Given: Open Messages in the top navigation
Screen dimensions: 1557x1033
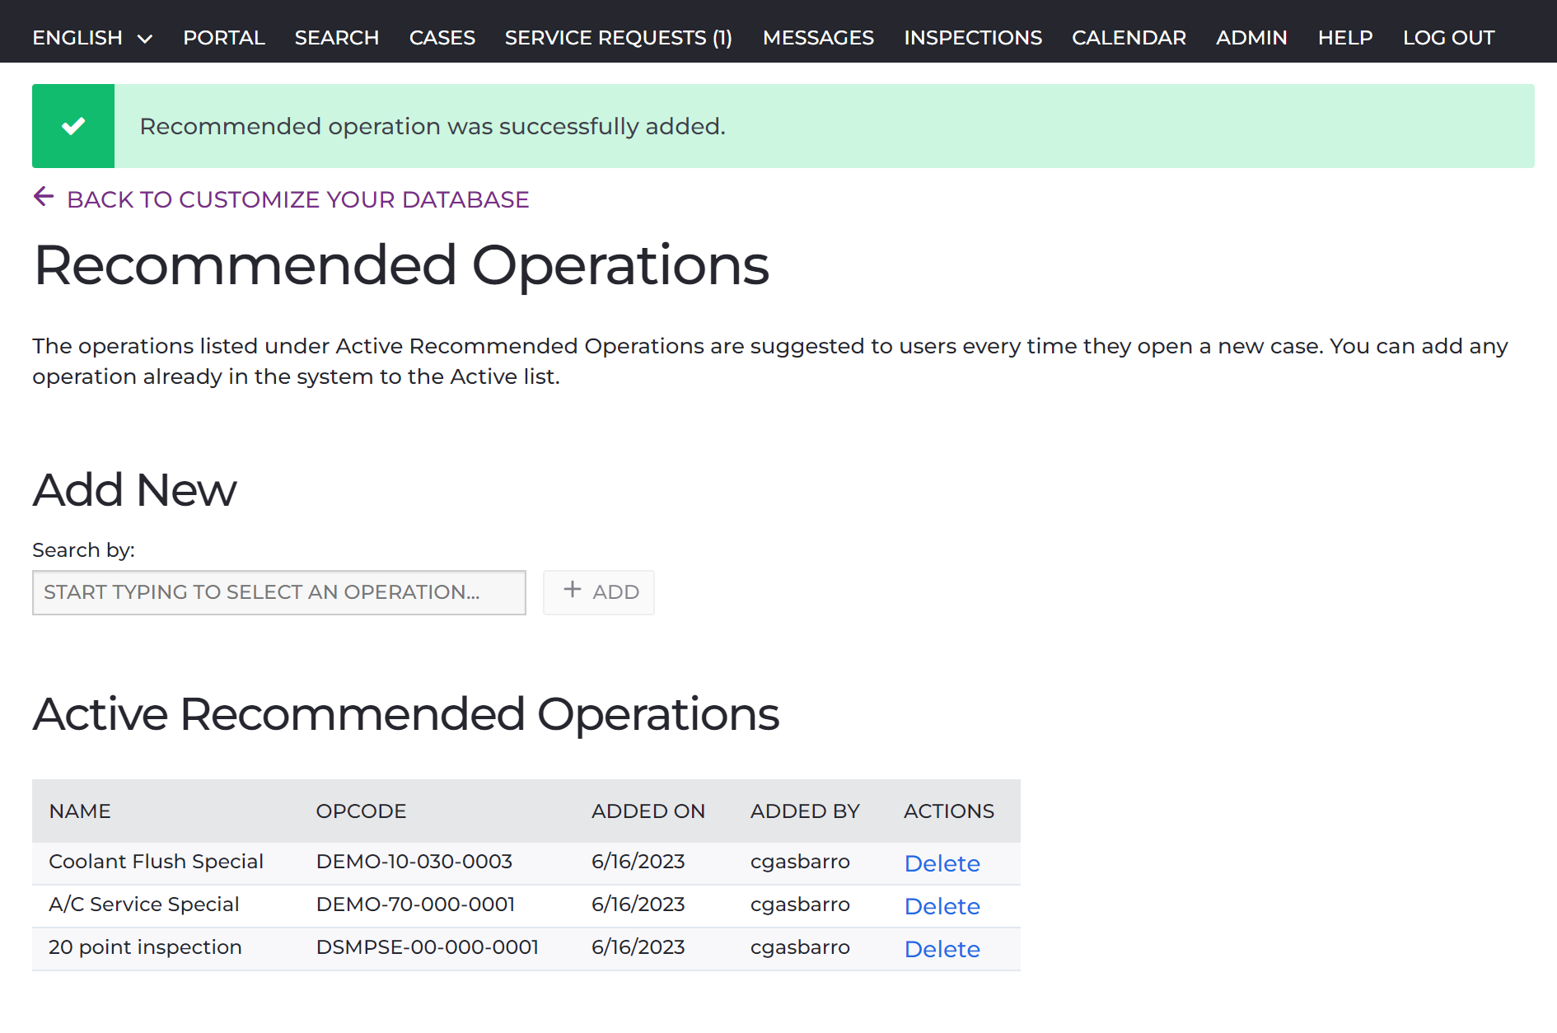Looking at the screenshot, I should pyautogui.click(x=818, y=38).
